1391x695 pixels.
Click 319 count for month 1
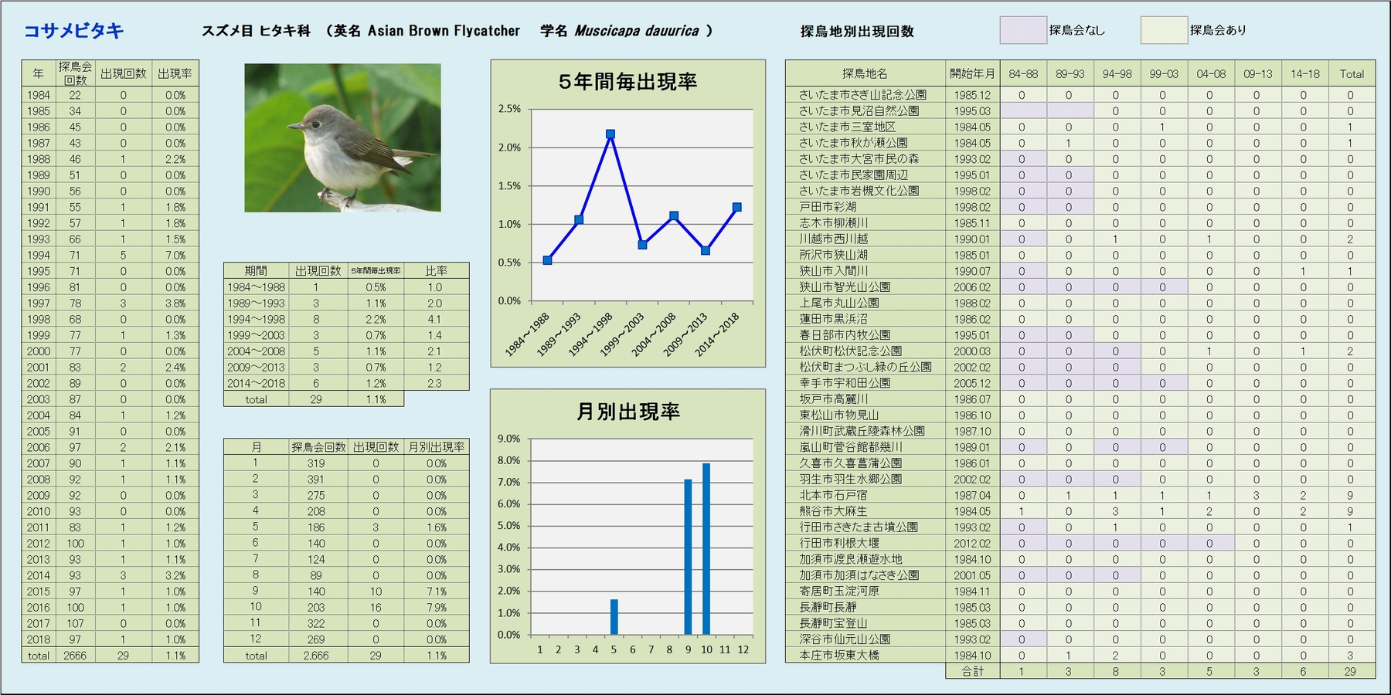[x=316, y=463]
